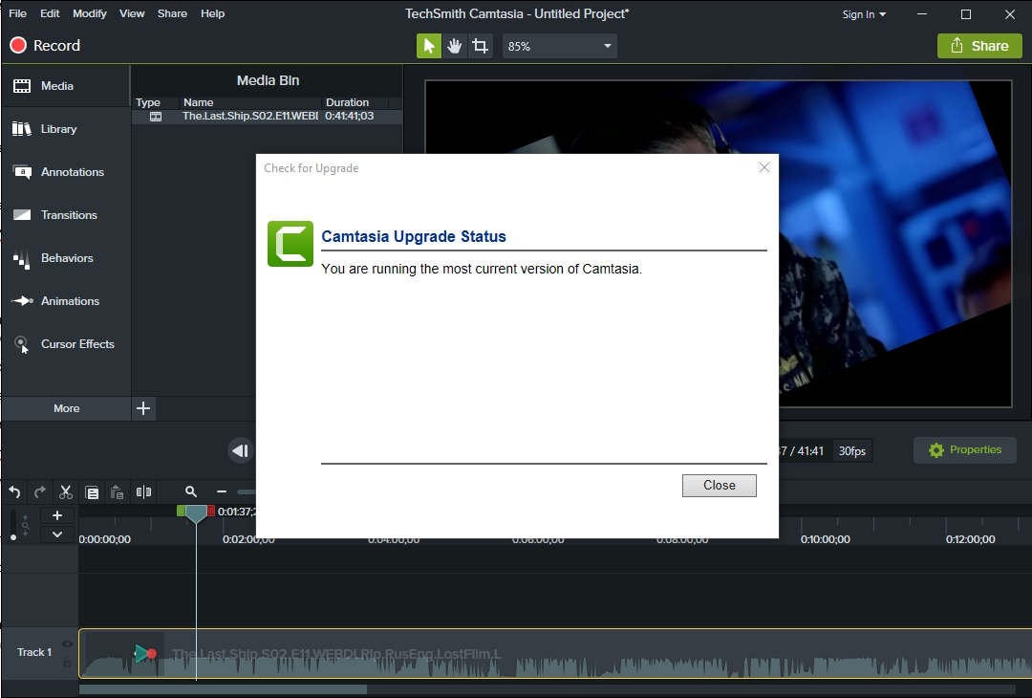This screenshot has height=698, width=1032.
Task: Open the View menu
Action: point(132,13)
